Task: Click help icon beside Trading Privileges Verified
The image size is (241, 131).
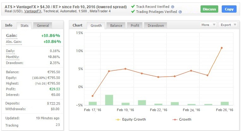Action: click(x=180, y=12)
